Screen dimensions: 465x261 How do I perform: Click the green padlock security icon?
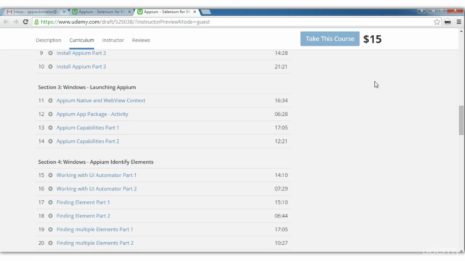point(36,22)
